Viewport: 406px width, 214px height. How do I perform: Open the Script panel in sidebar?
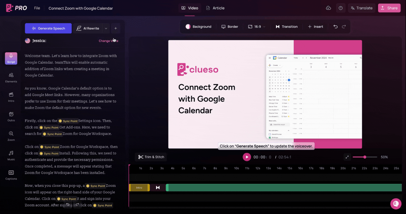[x=11, y=58]
